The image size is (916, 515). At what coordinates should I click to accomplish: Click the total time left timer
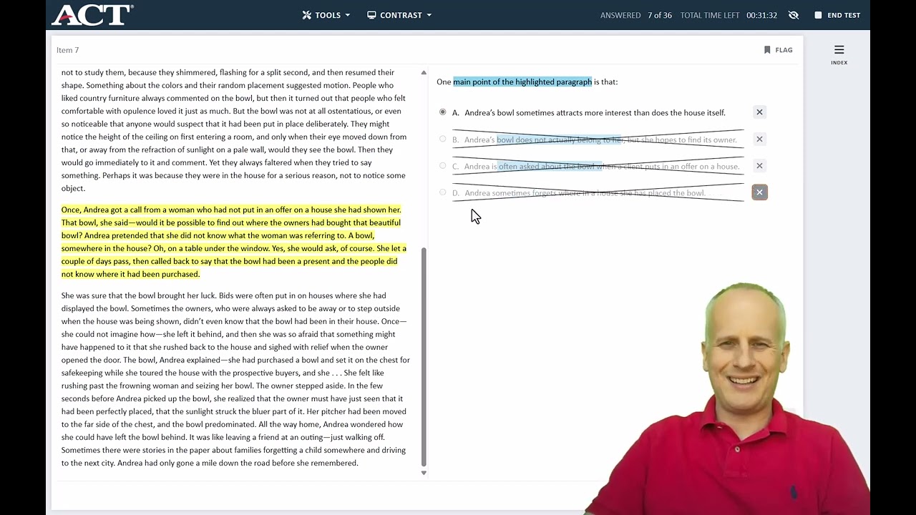729,15
